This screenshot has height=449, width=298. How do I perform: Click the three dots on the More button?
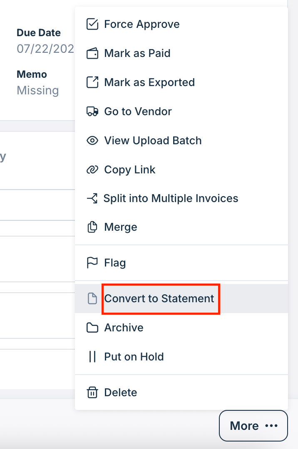pos(271,426)
